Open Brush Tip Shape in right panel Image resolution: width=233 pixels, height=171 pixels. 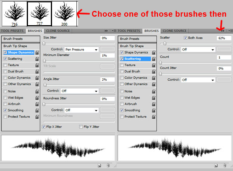(x=137, y=46)
